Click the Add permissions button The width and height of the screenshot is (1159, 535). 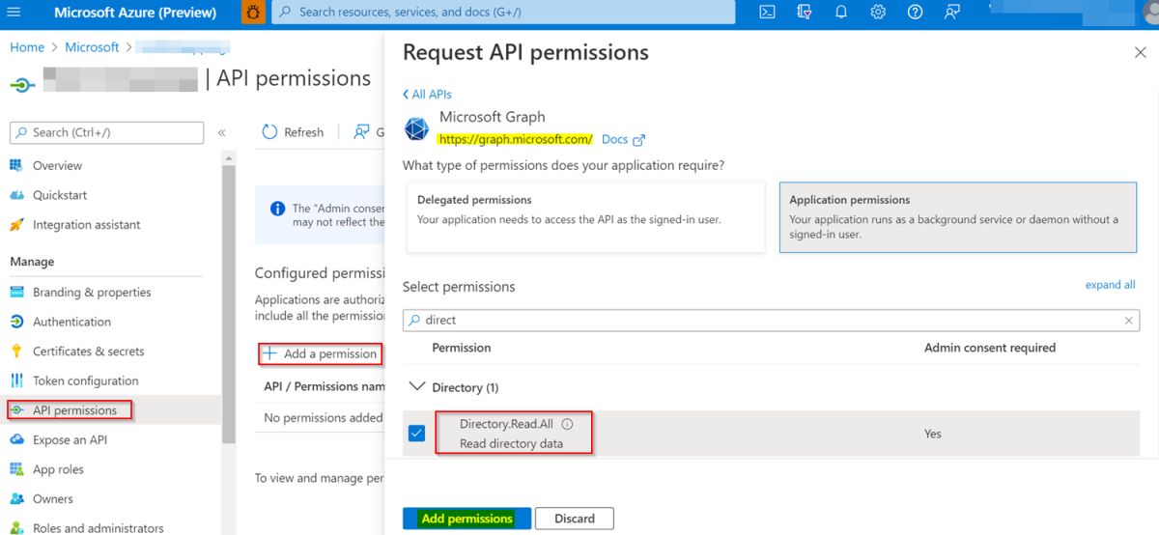(x=466, y=519)
